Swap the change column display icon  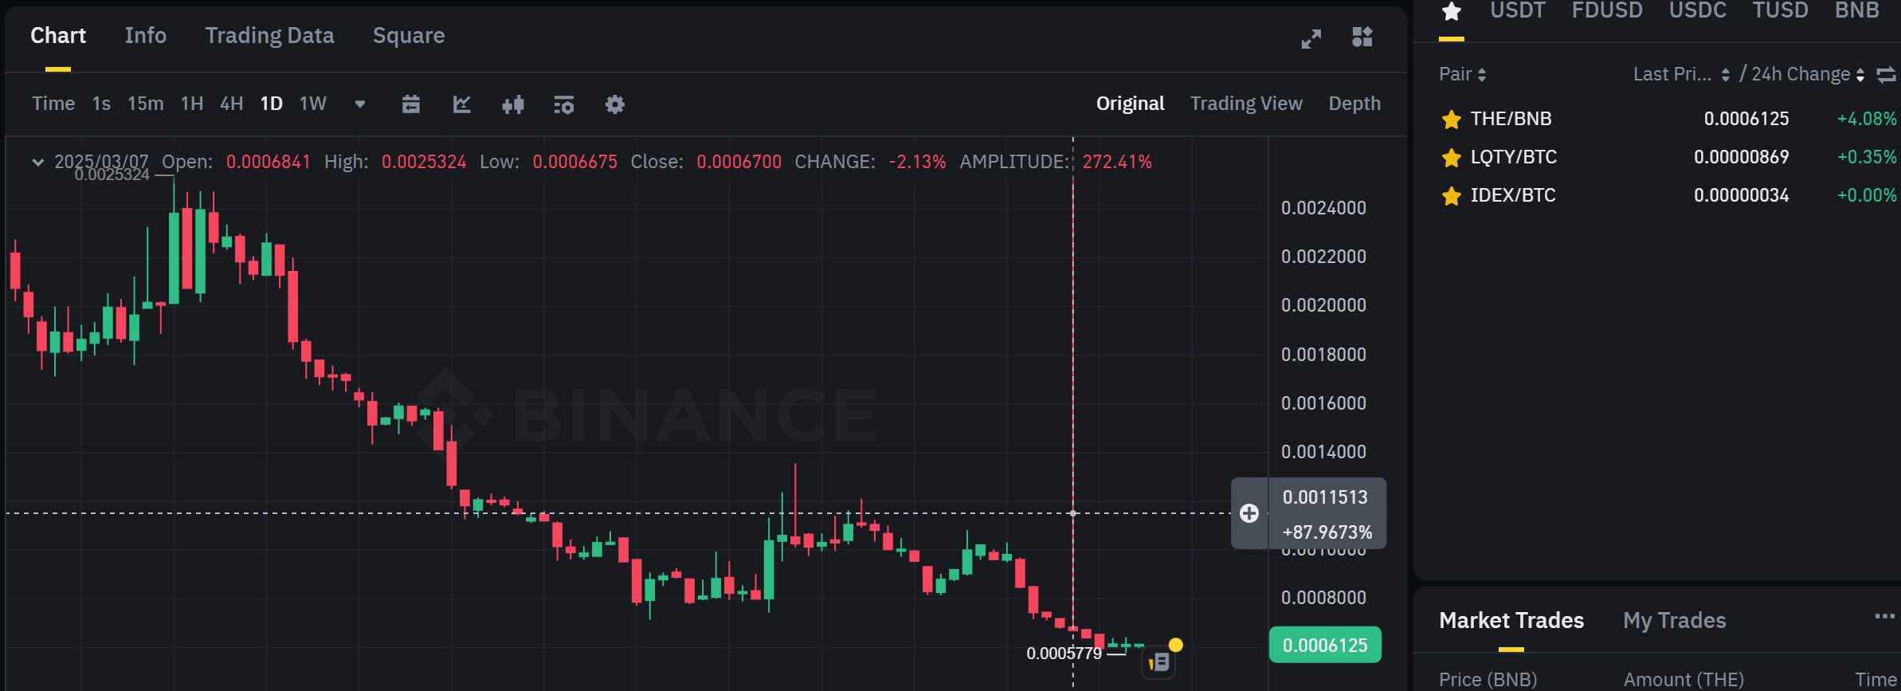tap(1886, 75)
